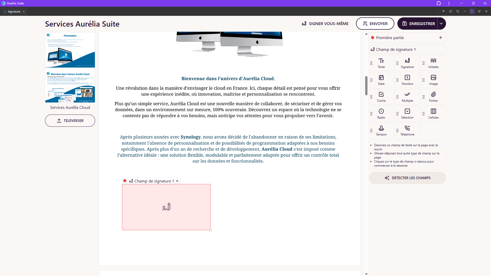Choose the Signature field type tile
The width and height of the screenshot is (491, 276).
click(x=407, y=63)
